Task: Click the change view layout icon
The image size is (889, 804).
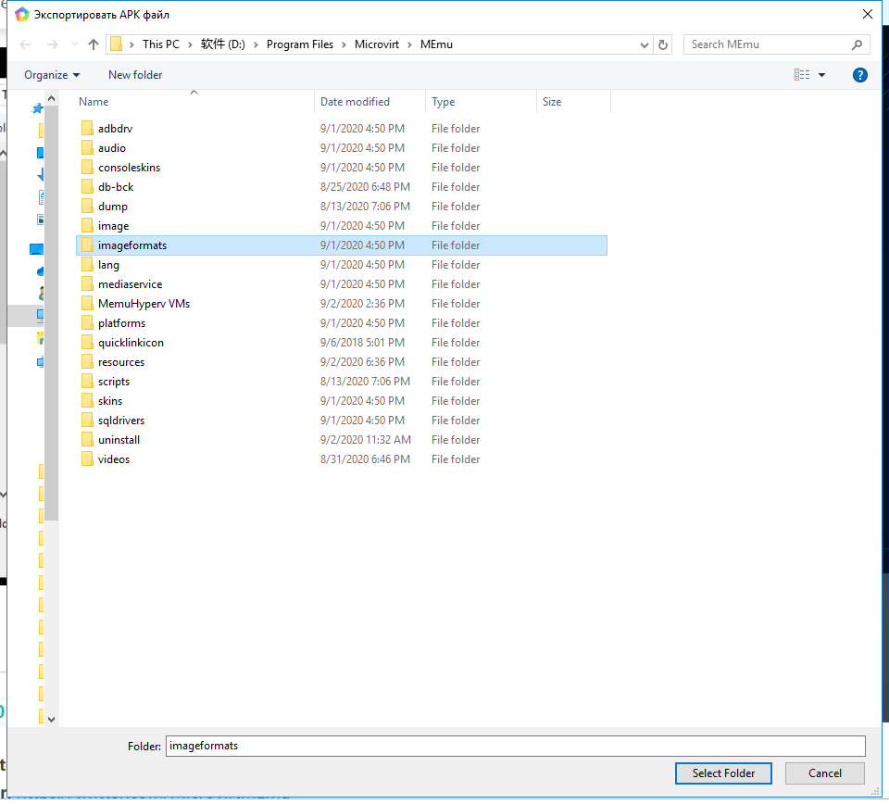Action: click(x=802, y=75)
